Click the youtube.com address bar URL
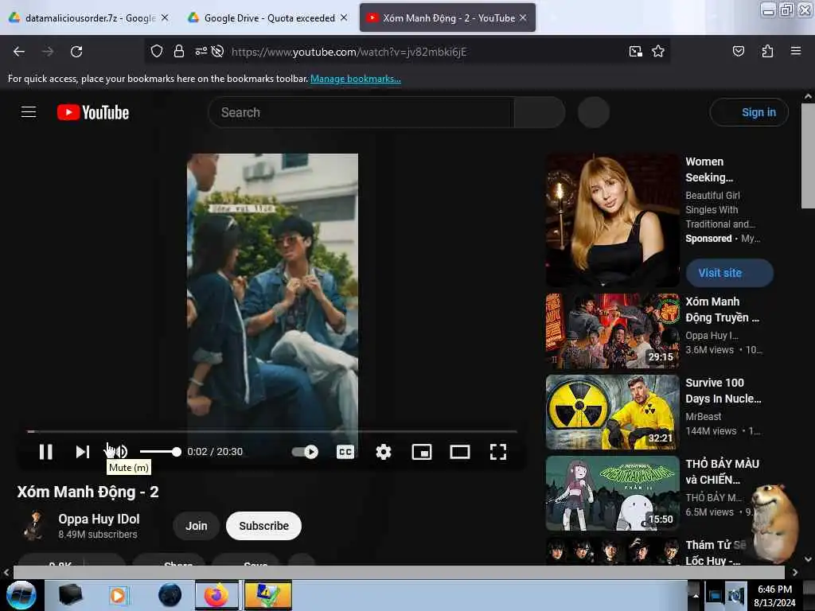This screenshot has height=611, width=815. 349,52
